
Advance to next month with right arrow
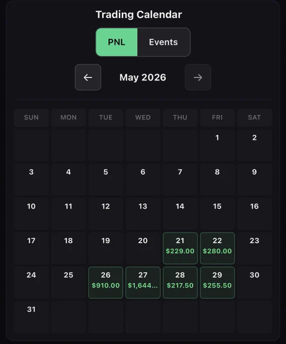[198, 77]
